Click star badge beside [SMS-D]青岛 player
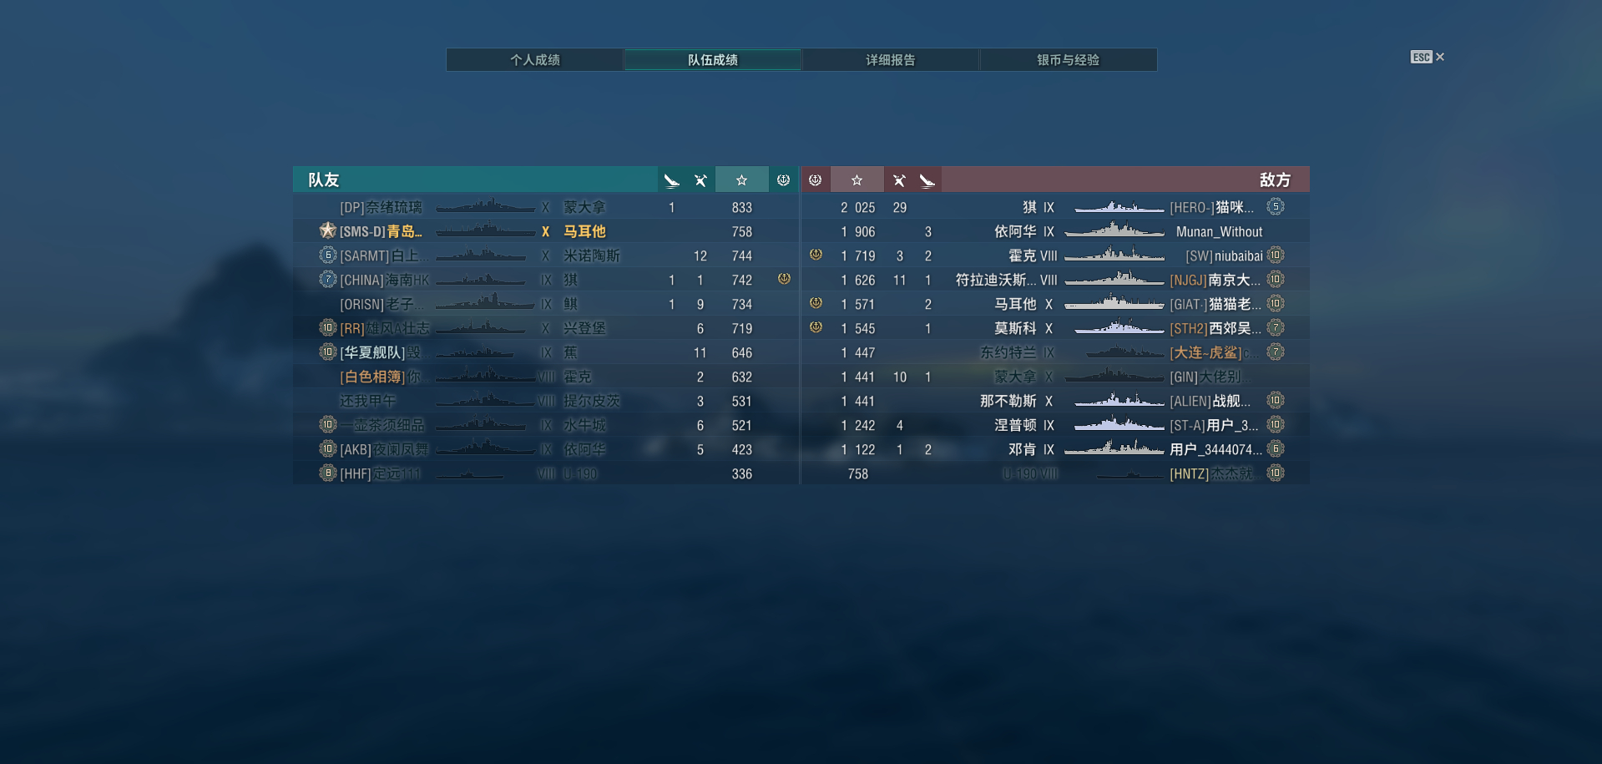The height and width of the screenshot is (764, 1602). [327, 230]
